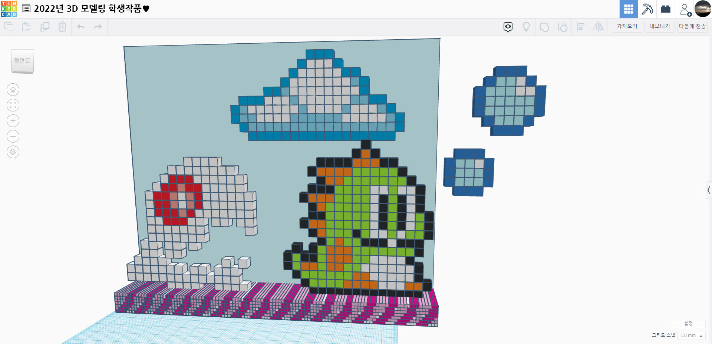Image resolution: width=712 pixels, height=344 pixels.
Task: Open the bricks mode
Action: 666,9
